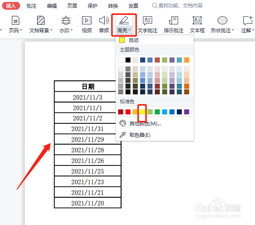Insert a video using the 视频 icon

[x=86, y=20]
